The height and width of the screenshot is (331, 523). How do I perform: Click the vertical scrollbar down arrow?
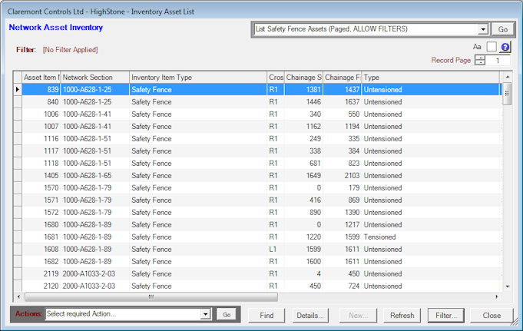click(508, 286)
